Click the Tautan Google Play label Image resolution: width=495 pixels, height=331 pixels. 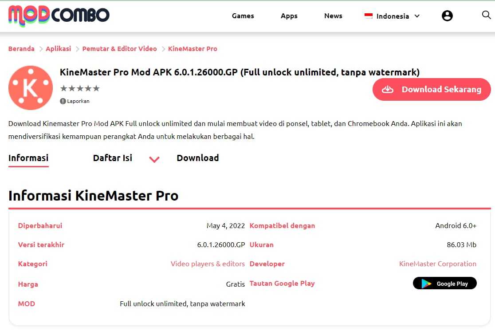(282, 284)
